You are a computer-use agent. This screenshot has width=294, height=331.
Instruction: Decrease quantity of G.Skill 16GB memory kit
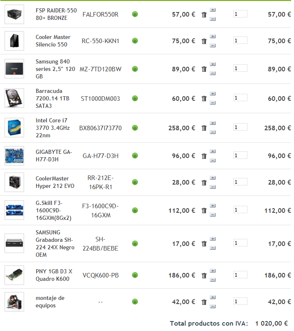213,215
